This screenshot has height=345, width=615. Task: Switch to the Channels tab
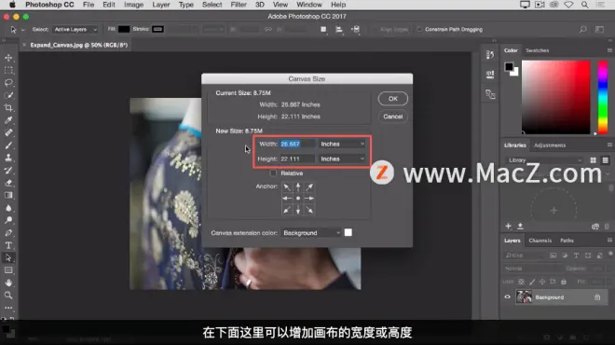[540, 241]
